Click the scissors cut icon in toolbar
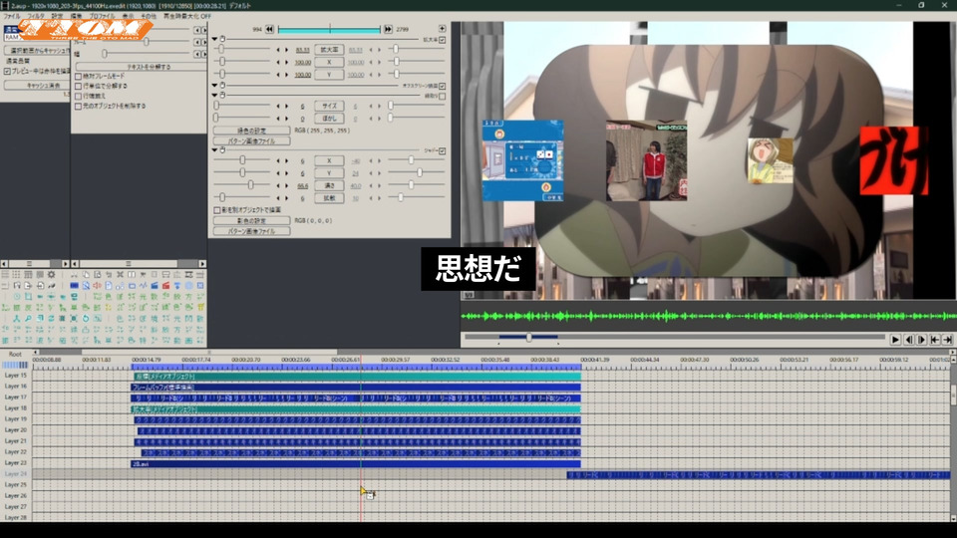This screenshot has width=957, height=538. pos(74,275)
